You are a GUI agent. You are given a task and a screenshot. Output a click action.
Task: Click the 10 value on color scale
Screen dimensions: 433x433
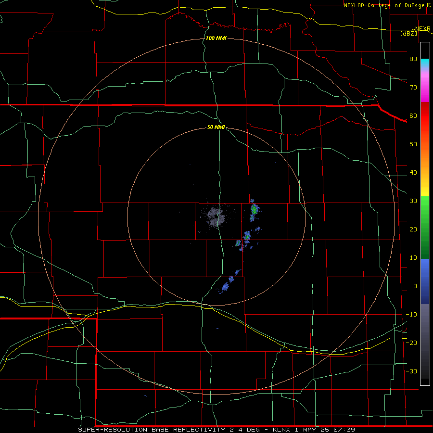[413, 258]
